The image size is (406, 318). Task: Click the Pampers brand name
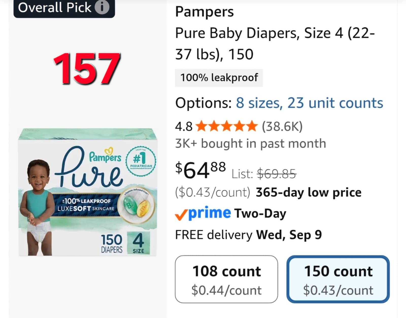pyautogui.click(x=205, y=12)
